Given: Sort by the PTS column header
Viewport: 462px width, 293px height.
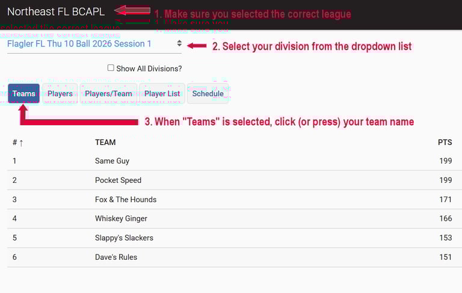Looking at the screenshot, I should (445, 143).
